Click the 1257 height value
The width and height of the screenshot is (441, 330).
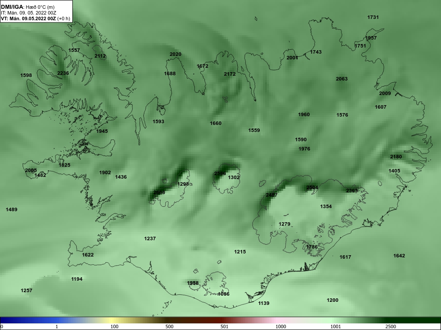pos(26,290)
